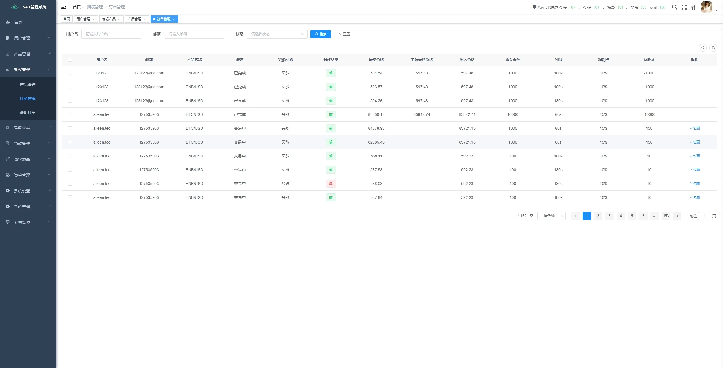Open the notification bell icon

[534, 7]
